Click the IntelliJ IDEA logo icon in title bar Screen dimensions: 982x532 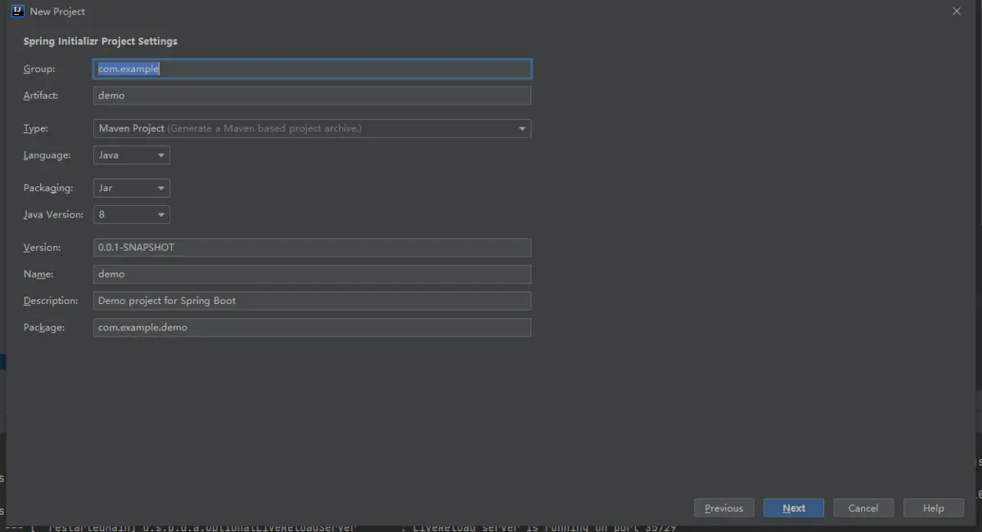point(17,11)
